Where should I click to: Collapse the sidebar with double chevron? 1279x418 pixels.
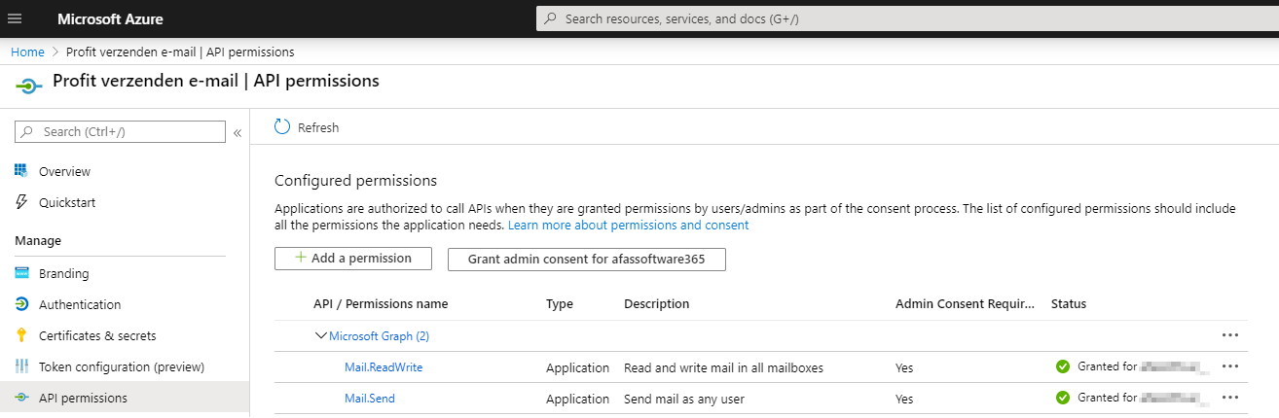[237, 133]
